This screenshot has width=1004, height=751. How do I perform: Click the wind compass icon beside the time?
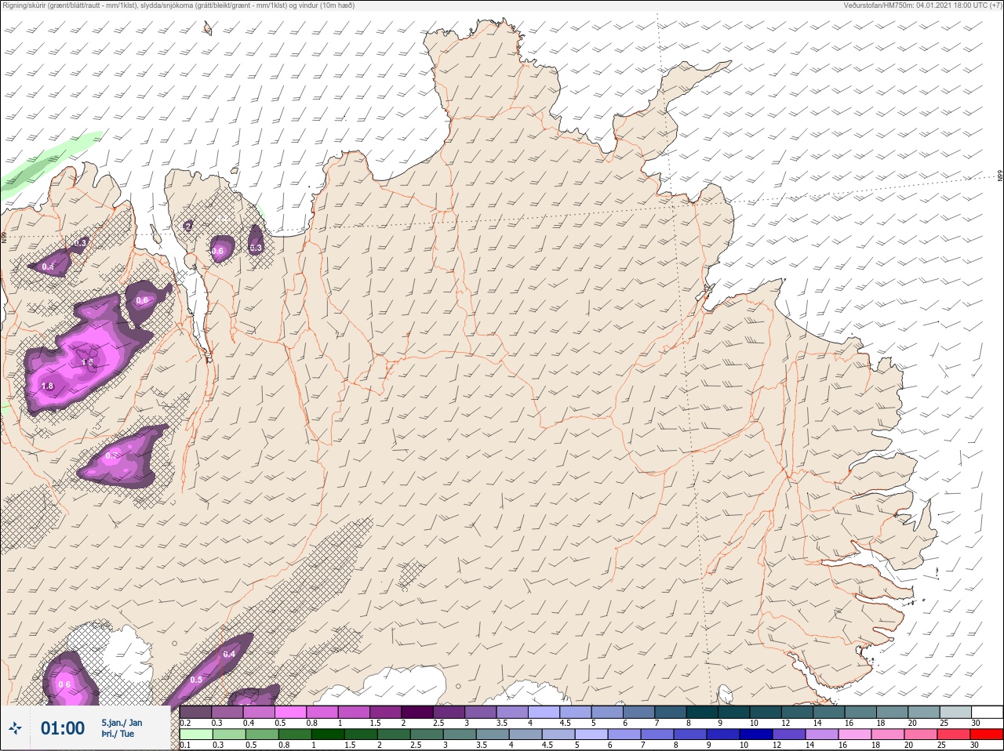coord(16,728)
